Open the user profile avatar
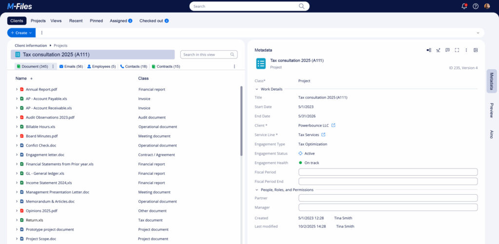The height and width of the screenshot is (244, 499). 487,6
